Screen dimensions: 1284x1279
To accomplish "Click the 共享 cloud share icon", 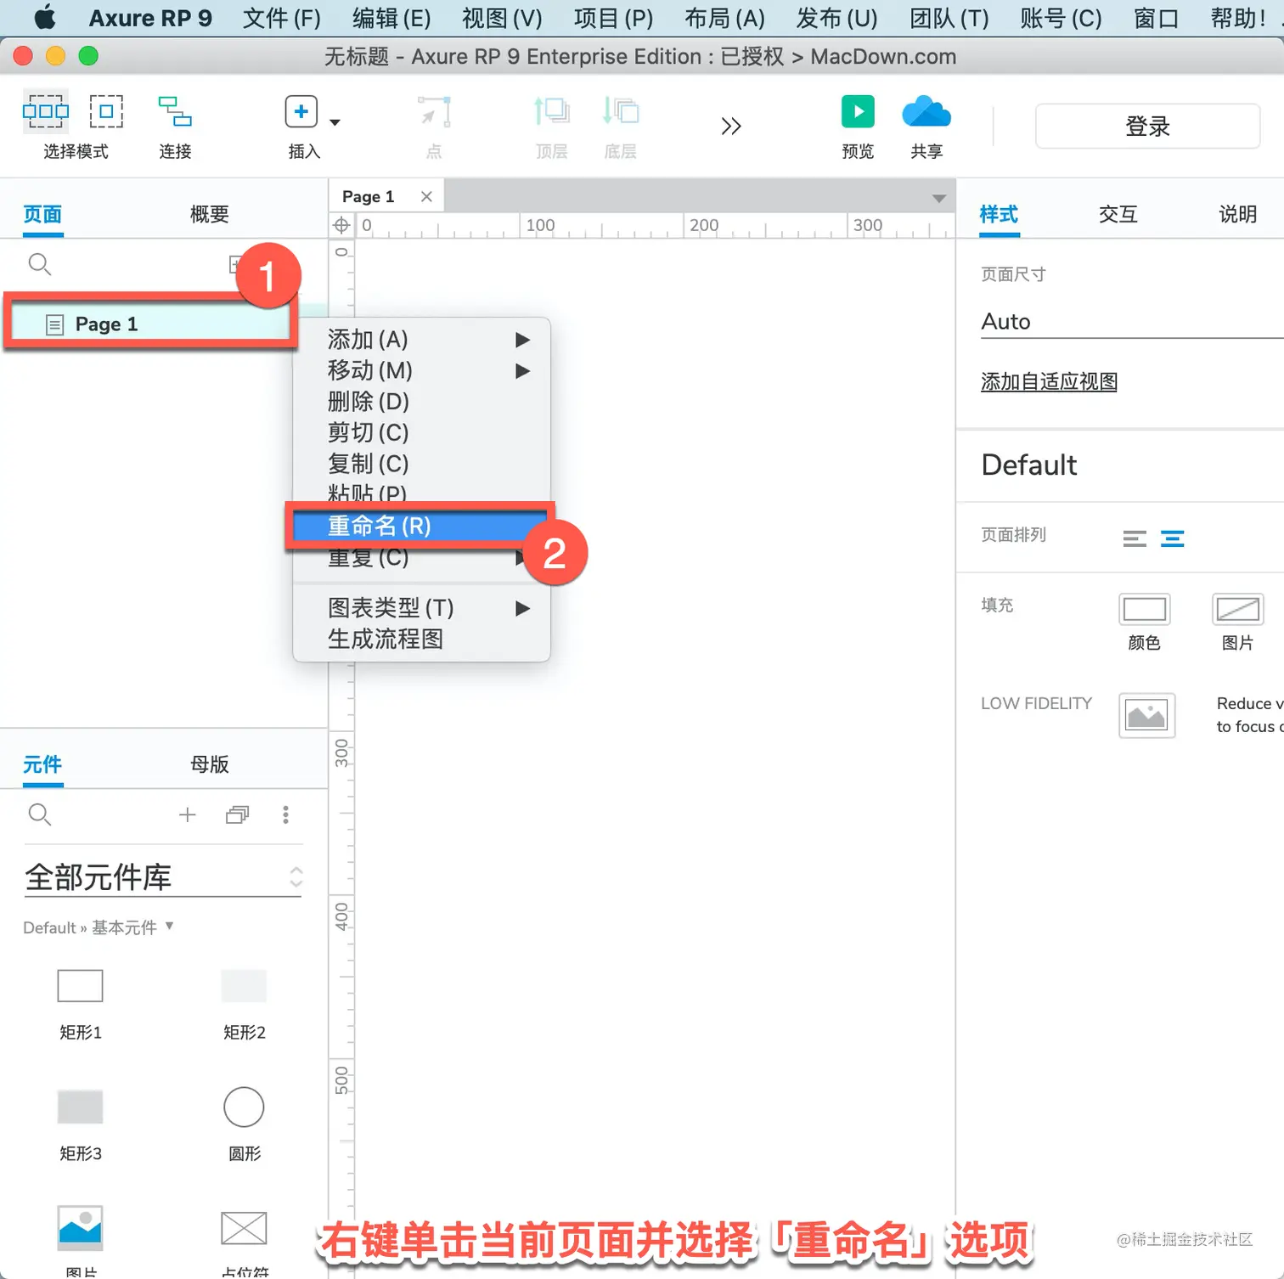I will point(926,111).
